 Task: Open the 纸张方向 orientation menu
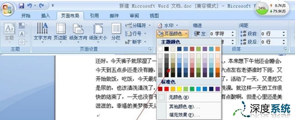click(x=78, y=33)
